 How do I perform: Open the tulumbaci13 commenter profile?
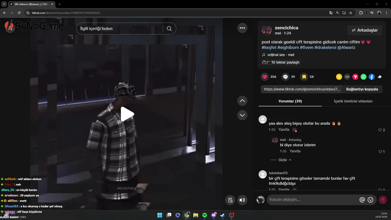[x=278, y=173]
